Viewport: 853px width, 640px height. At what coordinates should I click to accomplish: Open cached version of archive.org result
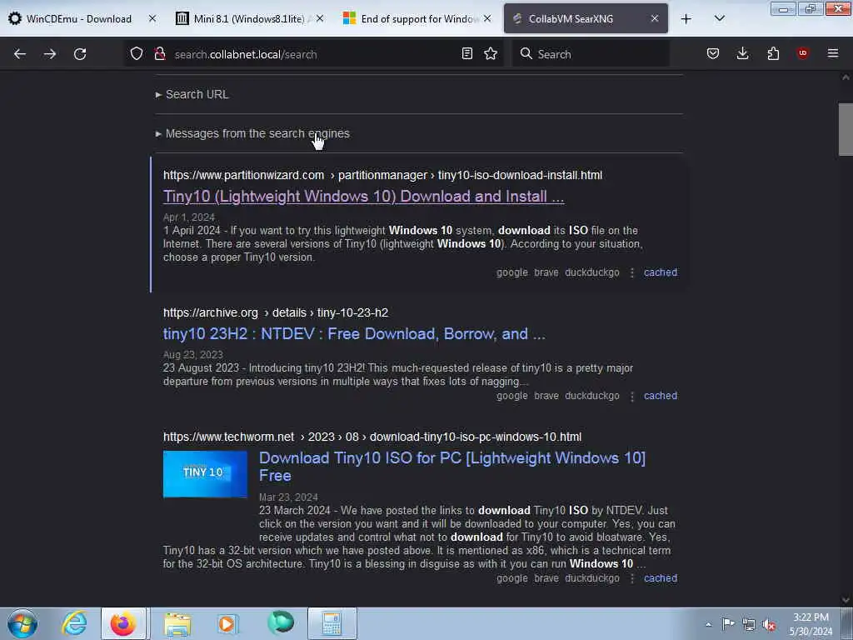tap(661, 396)
